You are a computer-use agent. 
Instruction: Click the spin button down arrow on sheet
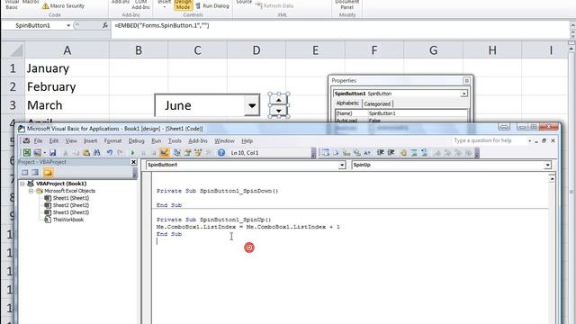[279, 110]
